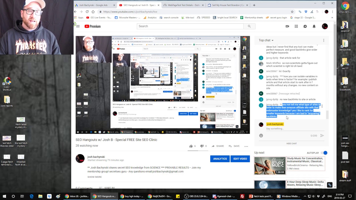Viewport: 356px width, 200px height.
Task: Save the video to a playlist
Action: 234,146
